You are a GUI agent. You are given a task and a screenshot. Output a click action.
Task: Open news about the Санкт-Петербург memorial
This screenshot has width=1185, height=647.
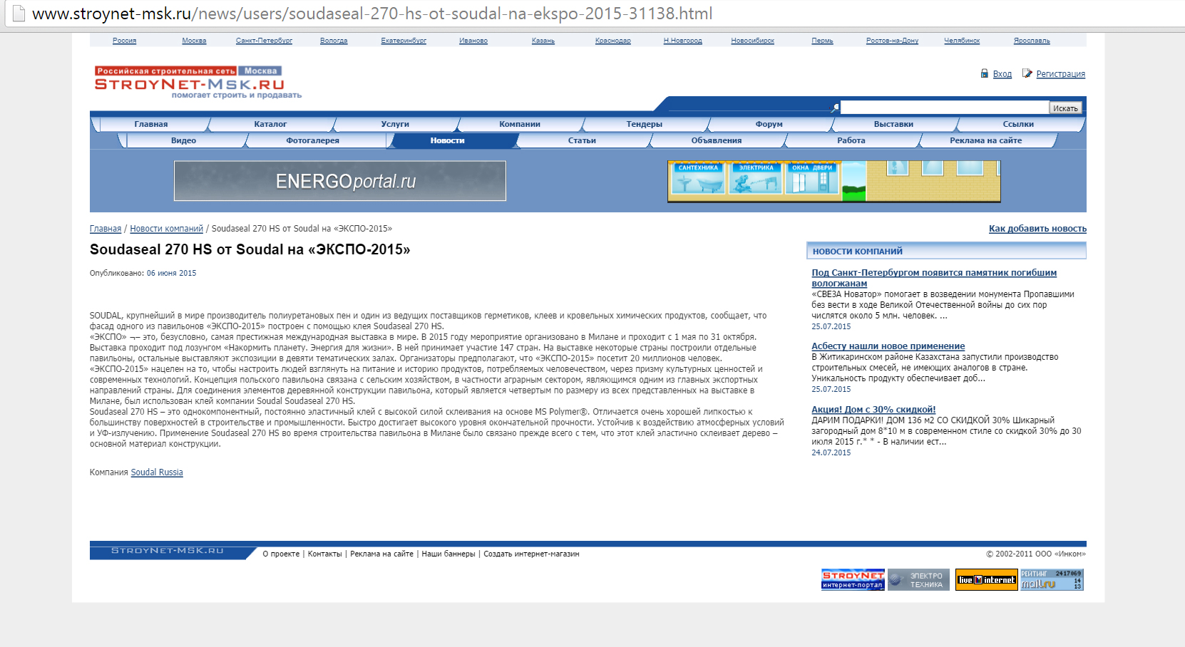[x=934, y=278]
